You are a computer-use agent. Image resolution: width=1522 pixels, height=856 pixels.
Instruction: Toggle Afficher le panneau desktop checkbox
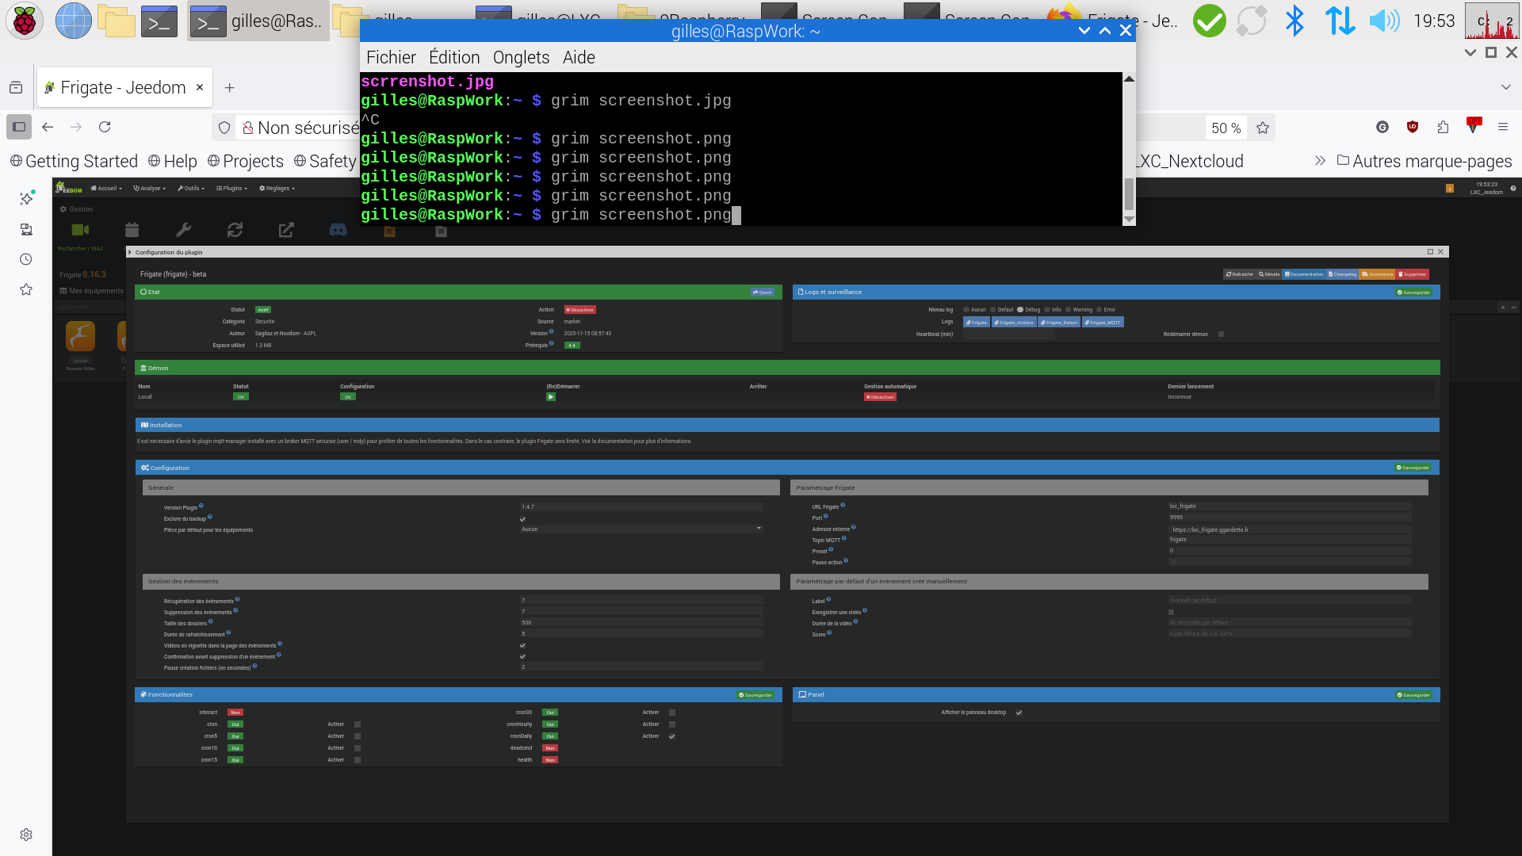coord(1019,713)
